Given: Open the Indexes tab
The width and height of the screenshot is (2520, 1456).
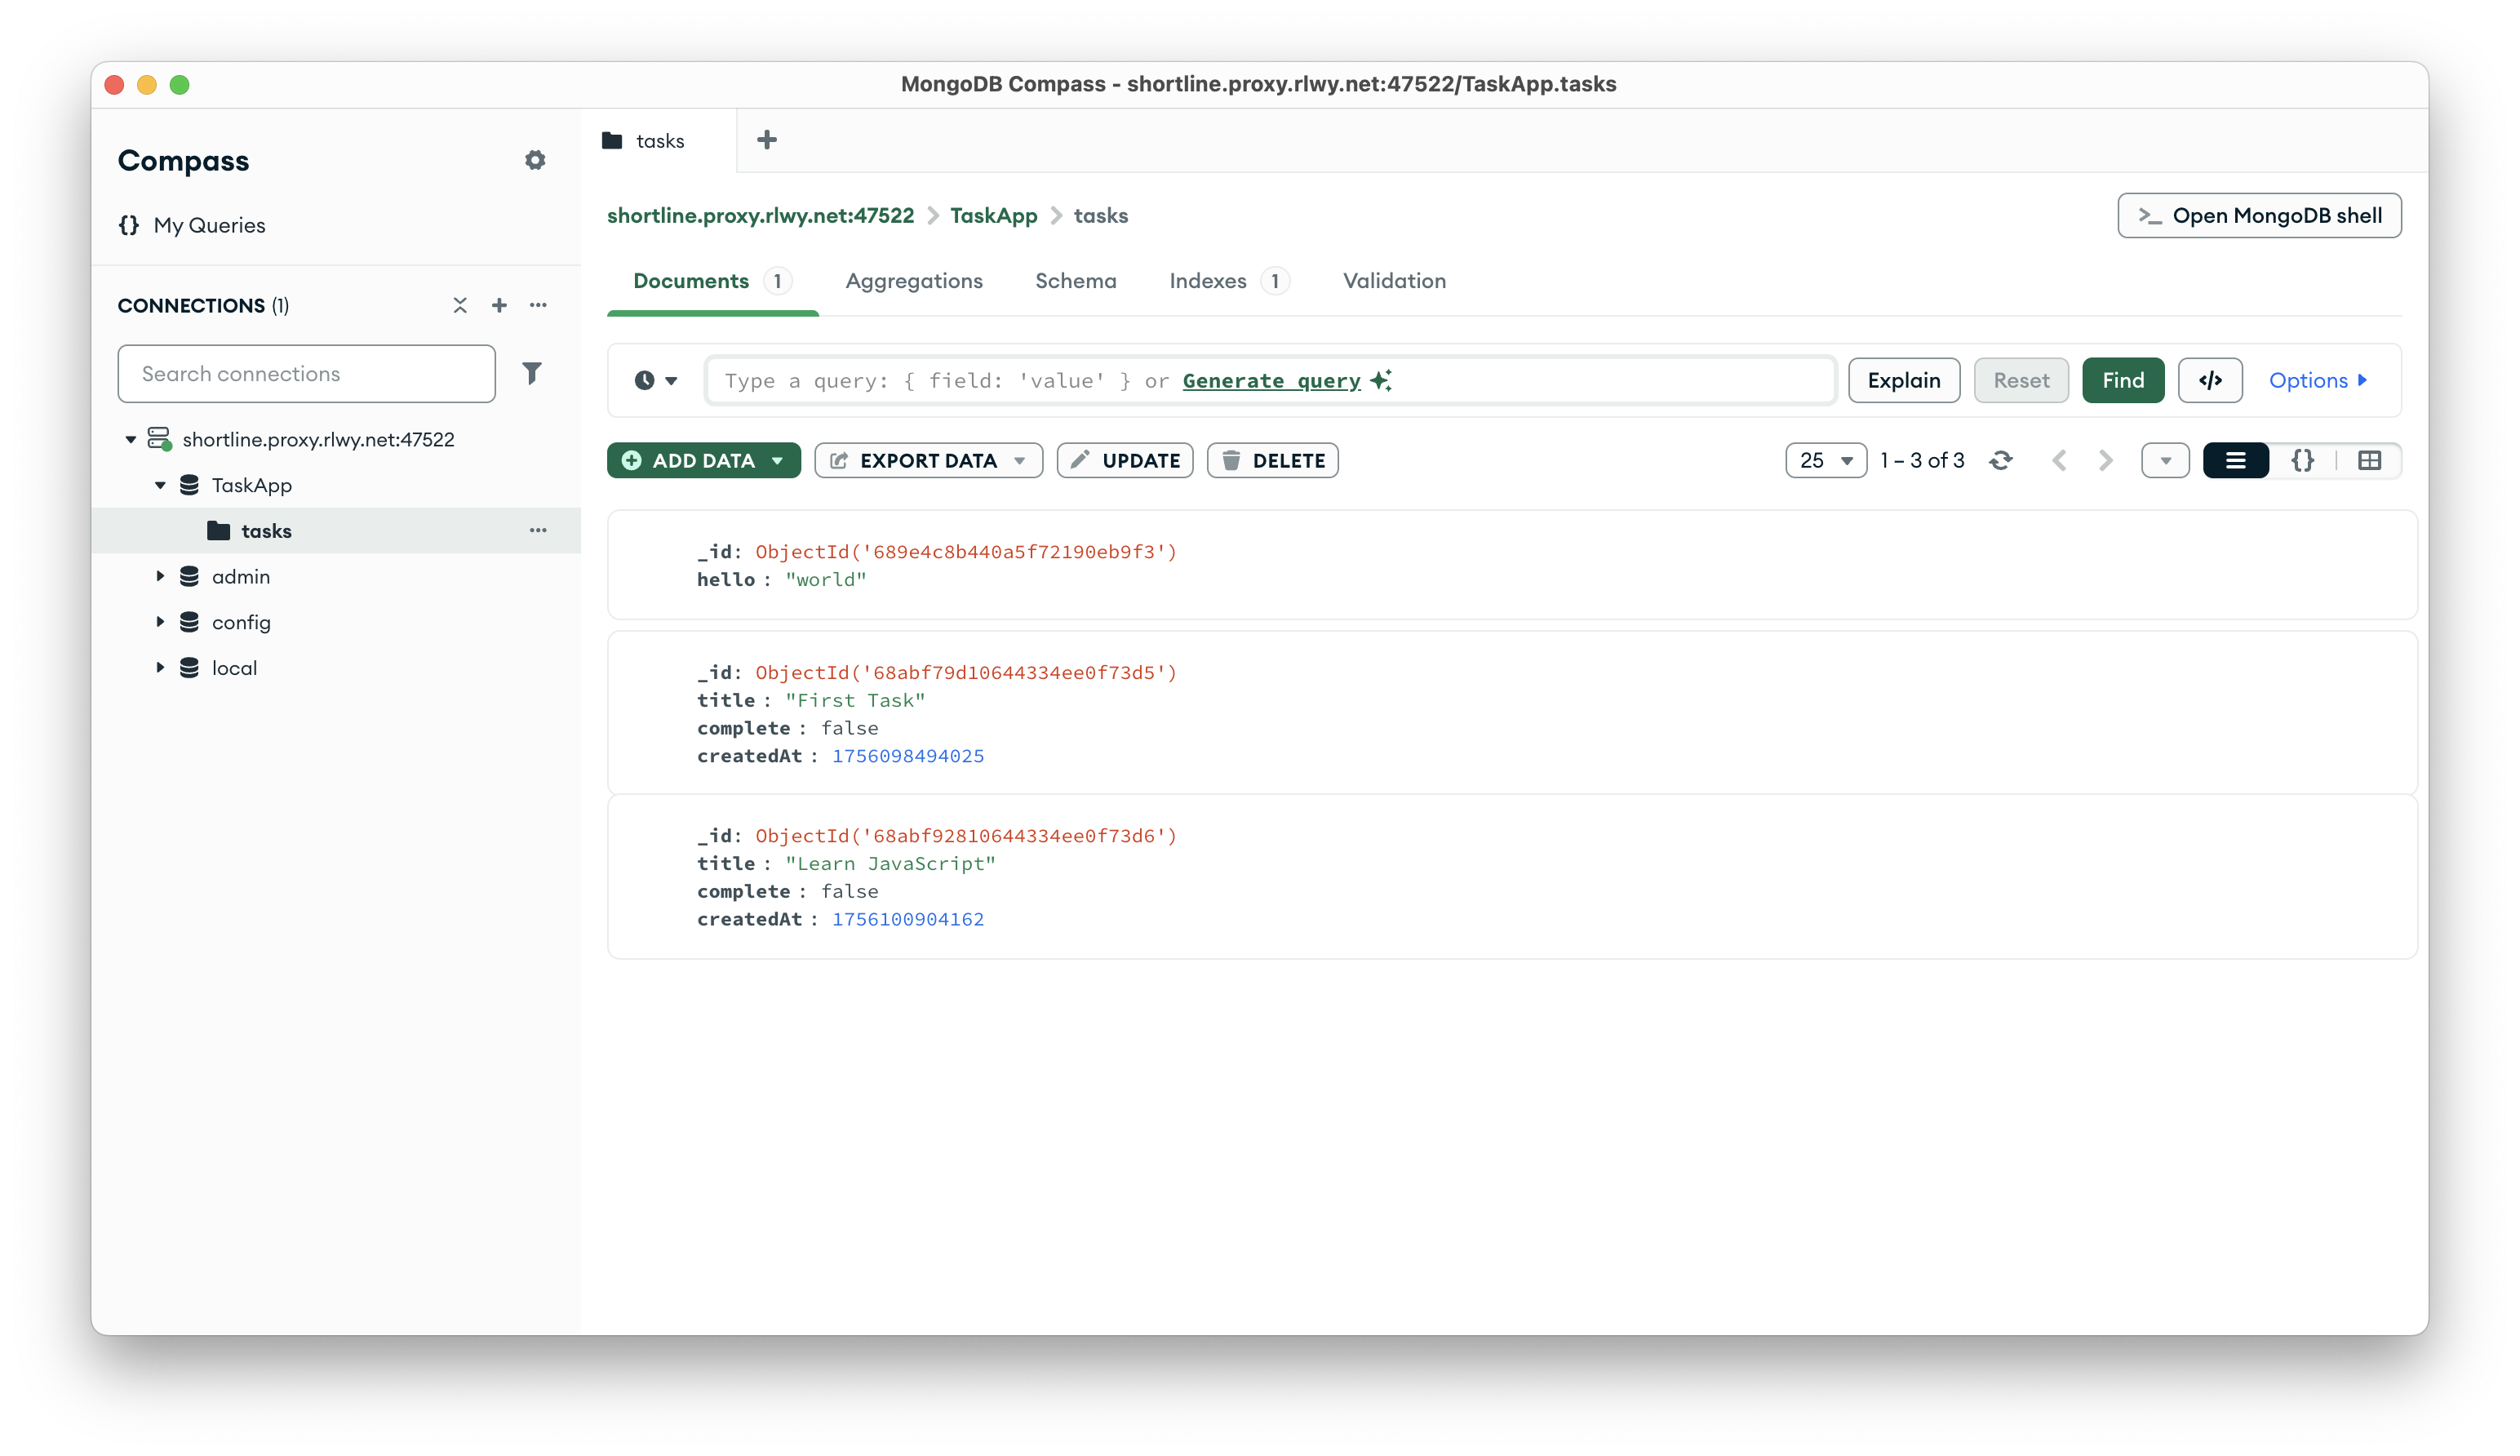Looking at the screenshot, I should coord(1208,281).
